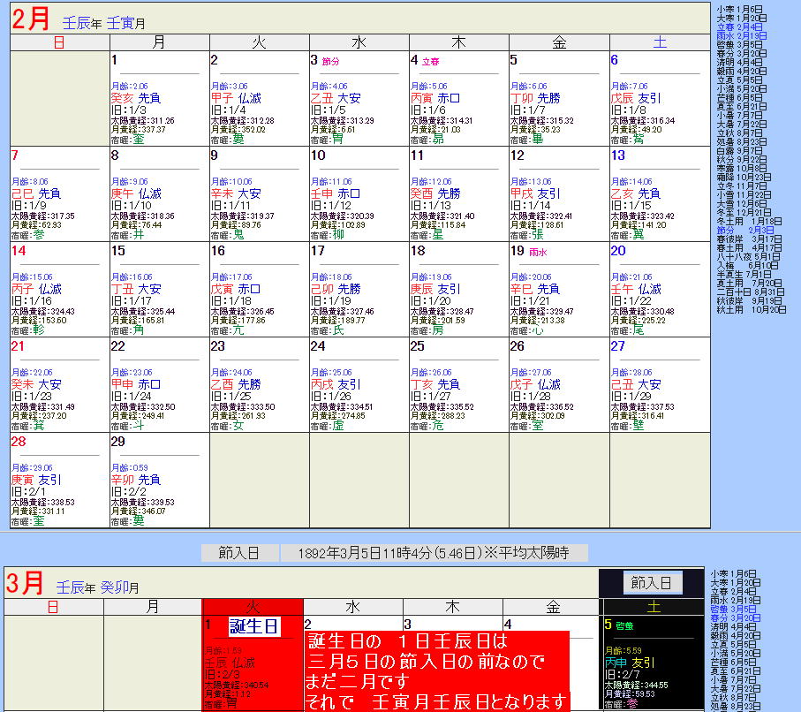Click the red 日 header in February's calendar
The image size is (801, 712).
pyautogui.click(x=58, y=42)
